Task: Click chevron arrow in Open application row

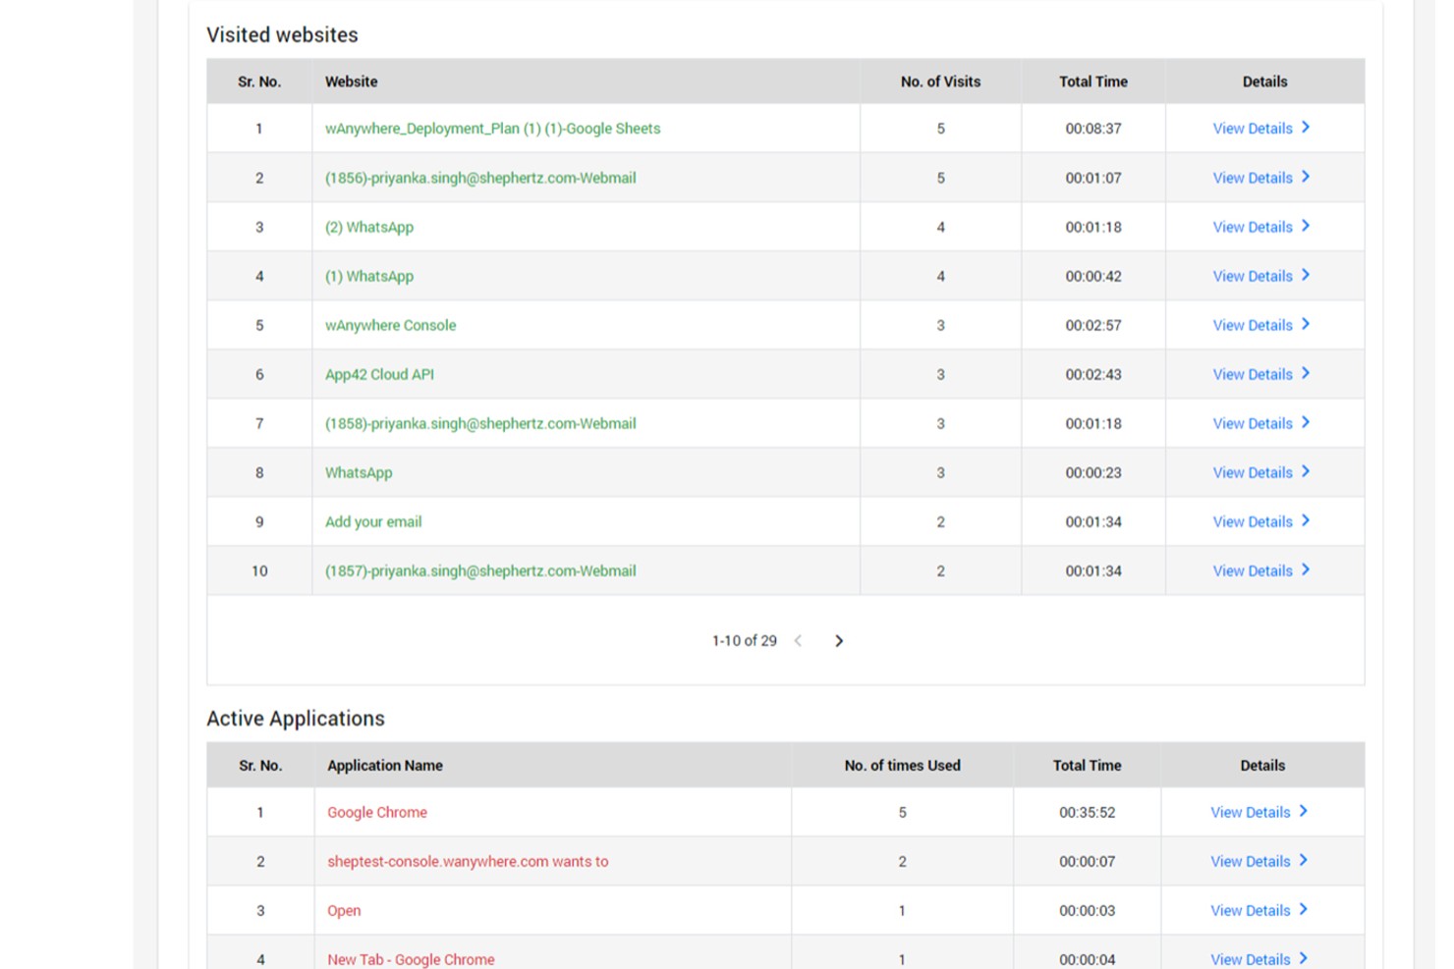Action: tap(1304, 909)
